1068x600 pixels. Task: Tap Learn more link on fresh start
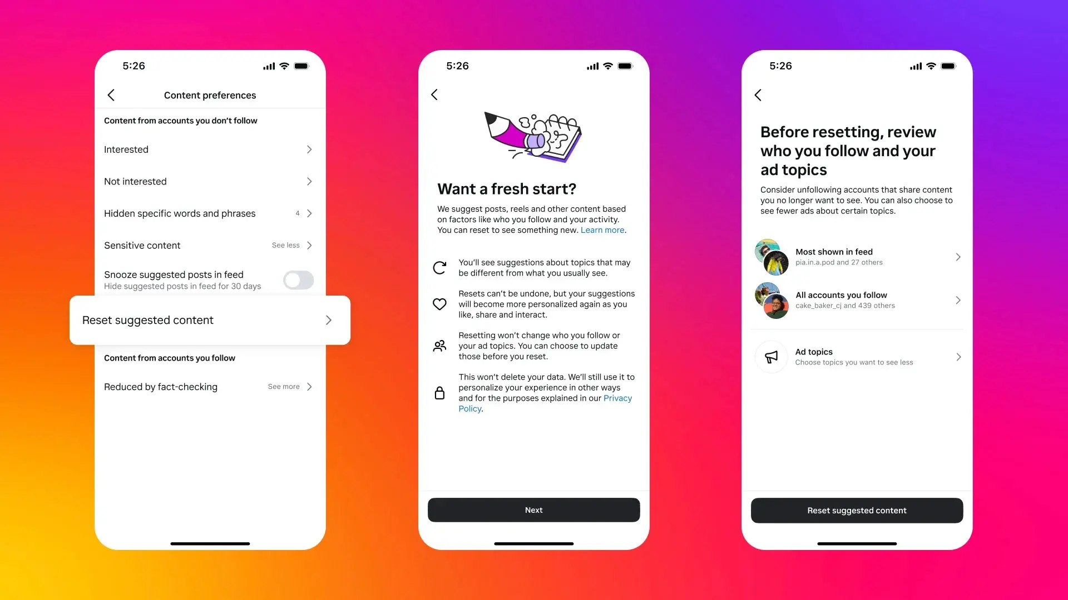tap(602, 230)
